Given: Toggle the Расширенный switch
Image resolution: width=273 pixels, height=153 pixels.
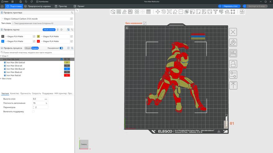Looking at the screenshot, I should coord(61,48).
